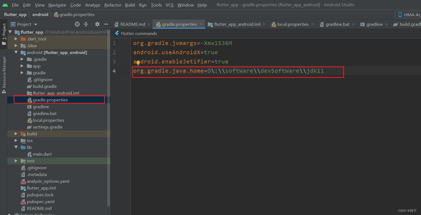Open the View menu
This screenshot has height=215, width=421.
(40, 5)
